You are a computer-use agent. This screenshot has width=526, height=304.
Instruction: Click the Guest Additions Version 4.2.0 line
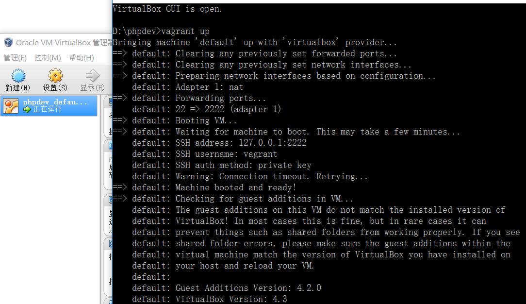[x=227, y=288]
